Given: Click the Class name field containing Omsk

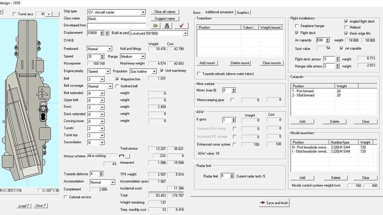Looking at the screenshot, I should pyautogui.click(x=117, y=19).
